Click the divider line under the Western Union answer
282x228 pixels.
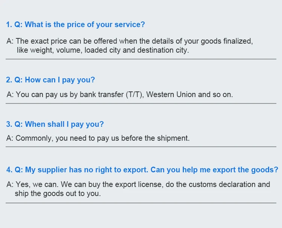[141, 103]
